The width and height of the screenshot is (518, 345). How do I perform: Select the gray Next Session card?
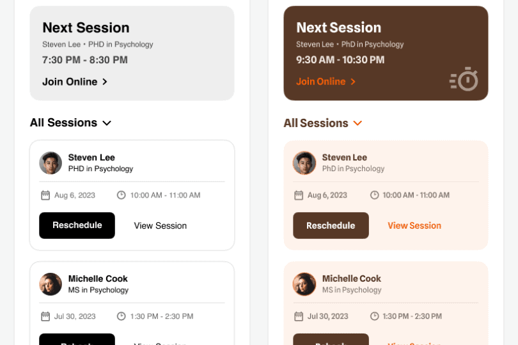(x=132, y=53)
